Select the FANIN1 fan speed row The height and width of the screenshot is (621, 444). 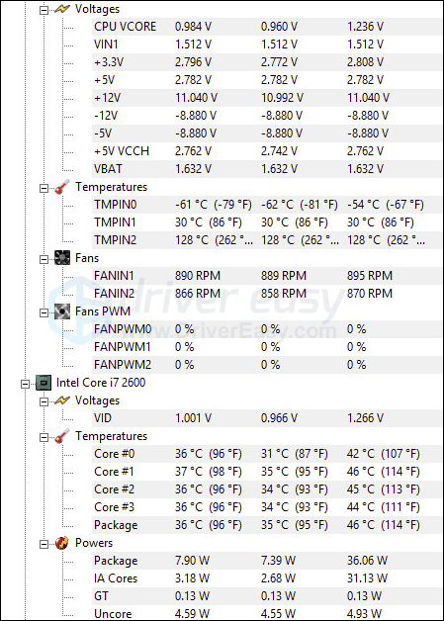coord(267,276)
